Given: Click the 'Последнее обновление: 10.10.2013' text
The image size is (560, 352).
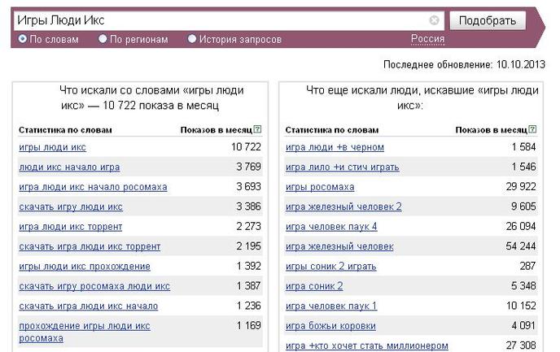Looking at the screenshot, I should tap(464, 64).
